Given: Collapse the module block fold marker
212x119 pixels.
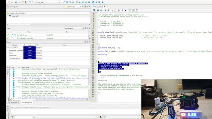Looking at the screenshot, I should coord(97,32).
